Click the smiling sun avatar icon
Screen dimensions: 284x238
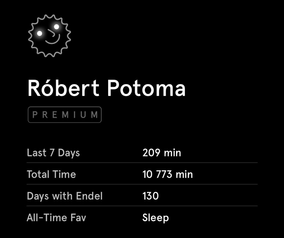tap(49, 36)
